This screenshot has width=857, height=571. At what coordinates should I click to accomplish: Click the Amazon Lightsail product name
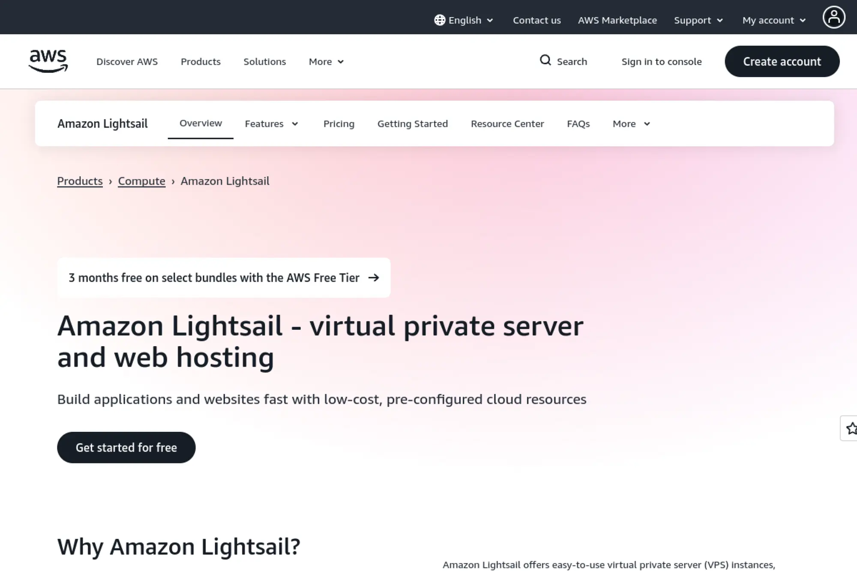[102, 123]
